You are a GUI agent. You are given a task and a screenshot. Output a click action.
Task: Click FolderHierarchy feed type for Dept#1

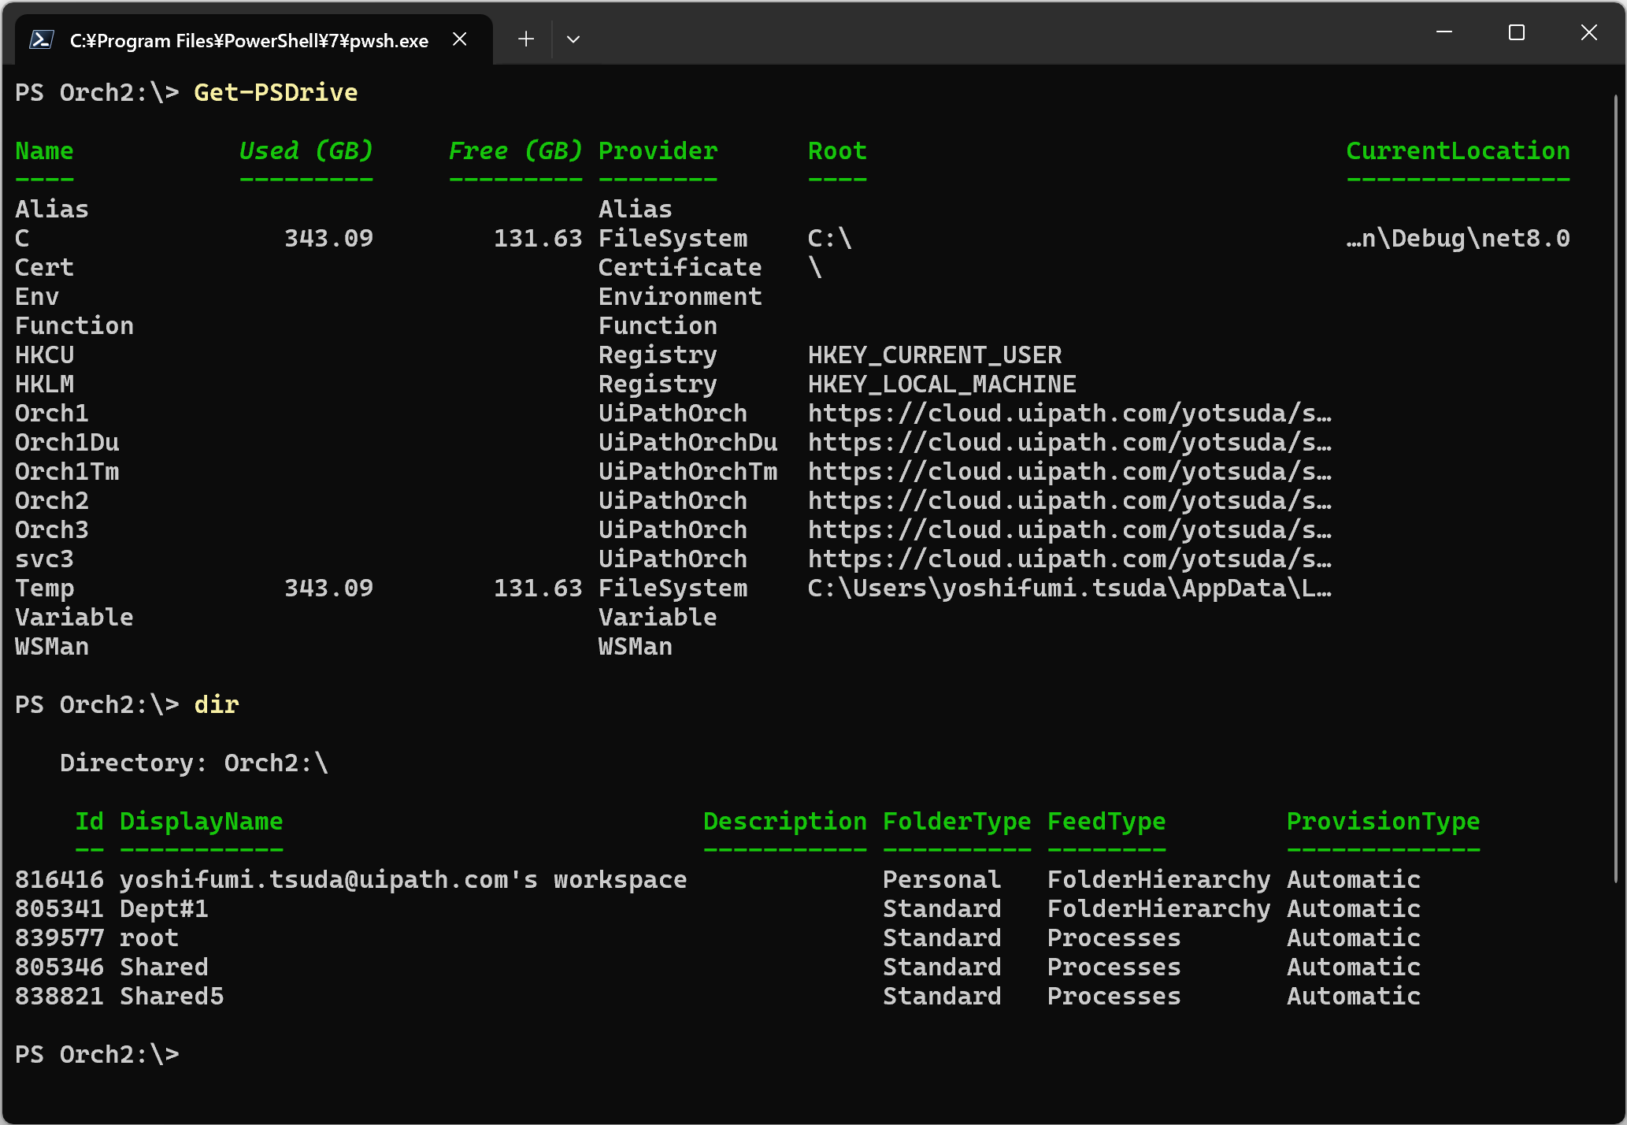click(x=1159, y=908)
